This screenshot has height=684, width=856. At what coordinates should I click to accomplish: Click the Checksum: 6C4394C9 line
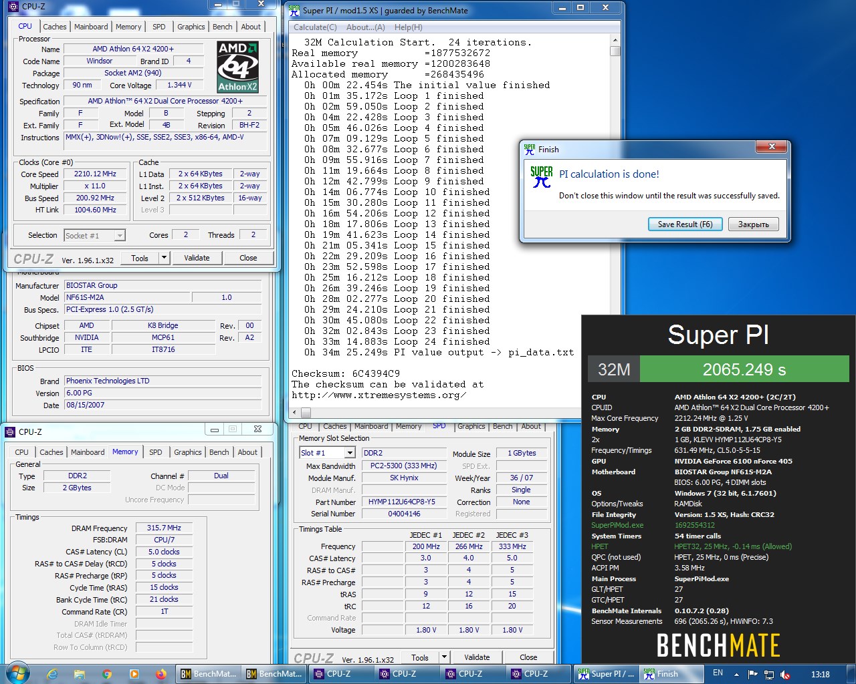click(346, 373)
